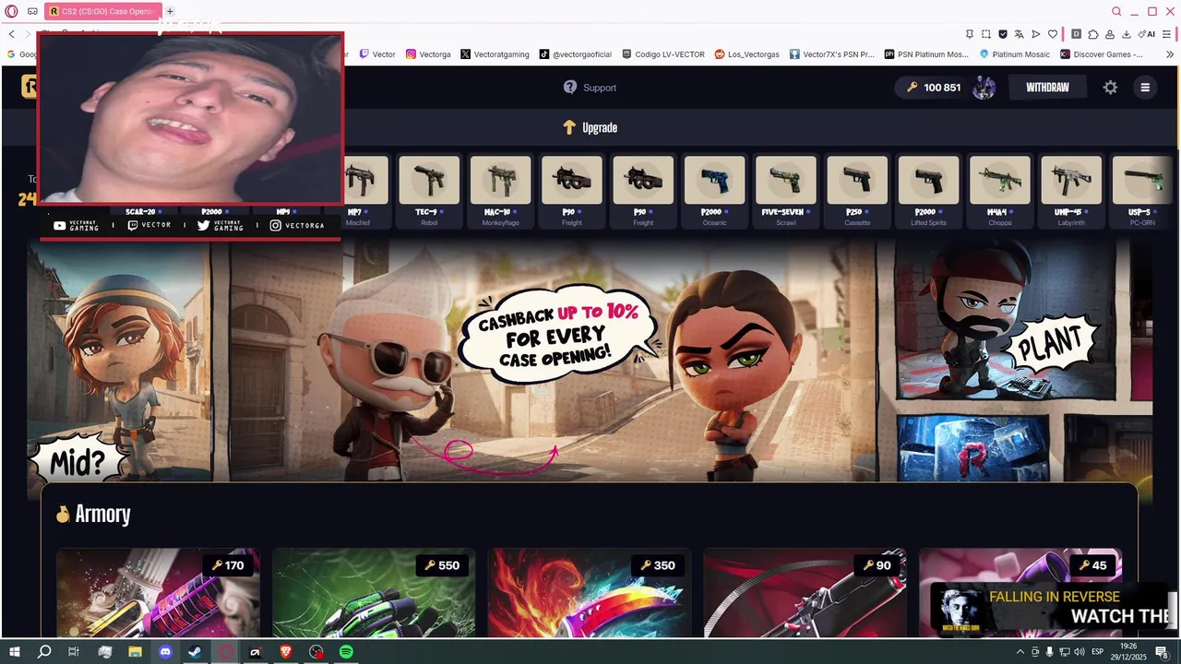Open the @vectorgaoficial bookmark
This screenshot has height=664, width=1181.
[x=576, y=54]
